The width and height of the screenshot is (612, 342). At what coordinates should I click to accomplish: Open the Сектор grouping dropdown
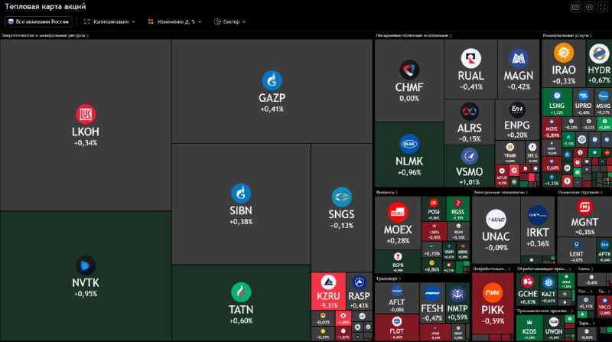(230, 22)
